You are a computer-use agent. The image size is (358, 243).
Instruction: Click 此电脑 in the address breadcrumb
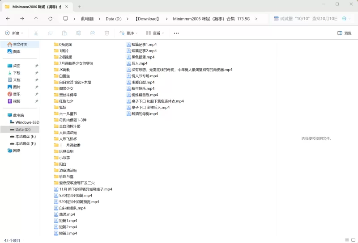pyautogui.click(x=87, y=19)
